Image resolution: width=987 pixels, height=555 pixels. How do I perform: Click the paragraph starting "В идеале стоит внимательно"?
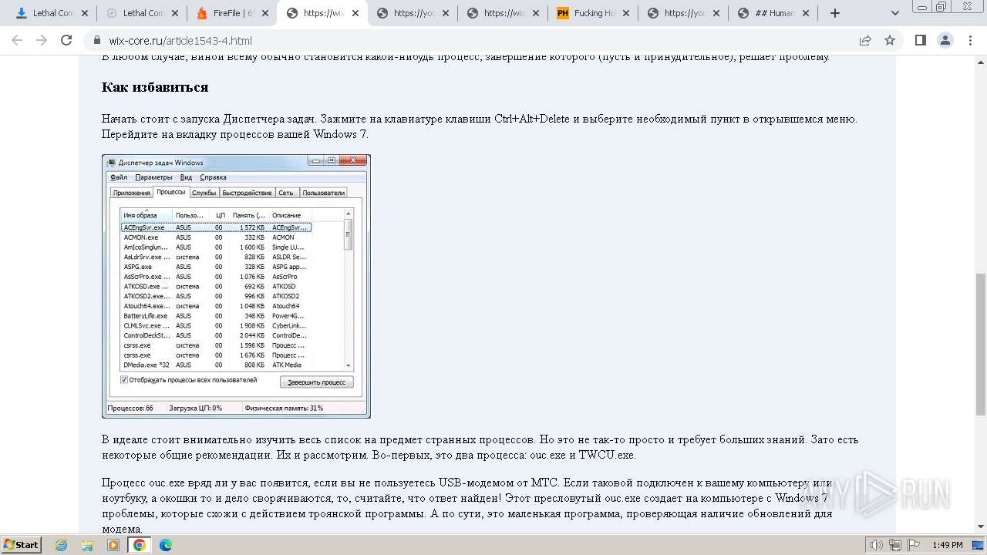coord(480,447)
